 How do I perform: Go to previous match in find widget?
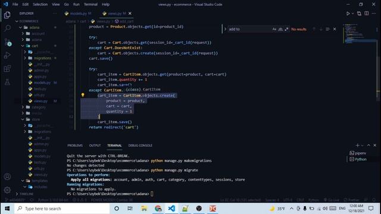click(314, 29)
